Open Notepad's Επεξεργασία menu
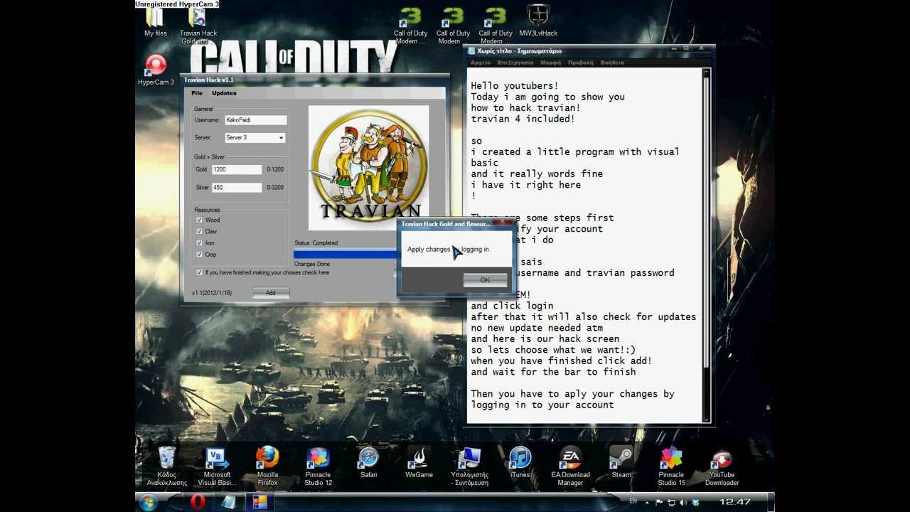910x512 pixels. [x=515, y=63]
